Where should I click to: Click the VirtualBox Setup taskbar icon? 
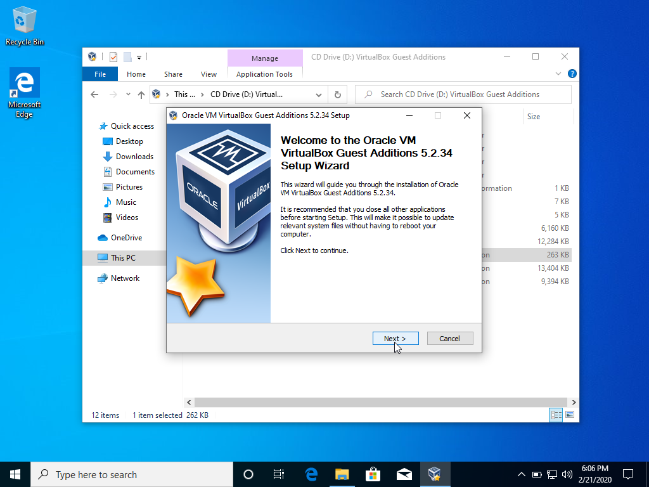point(435,474)
